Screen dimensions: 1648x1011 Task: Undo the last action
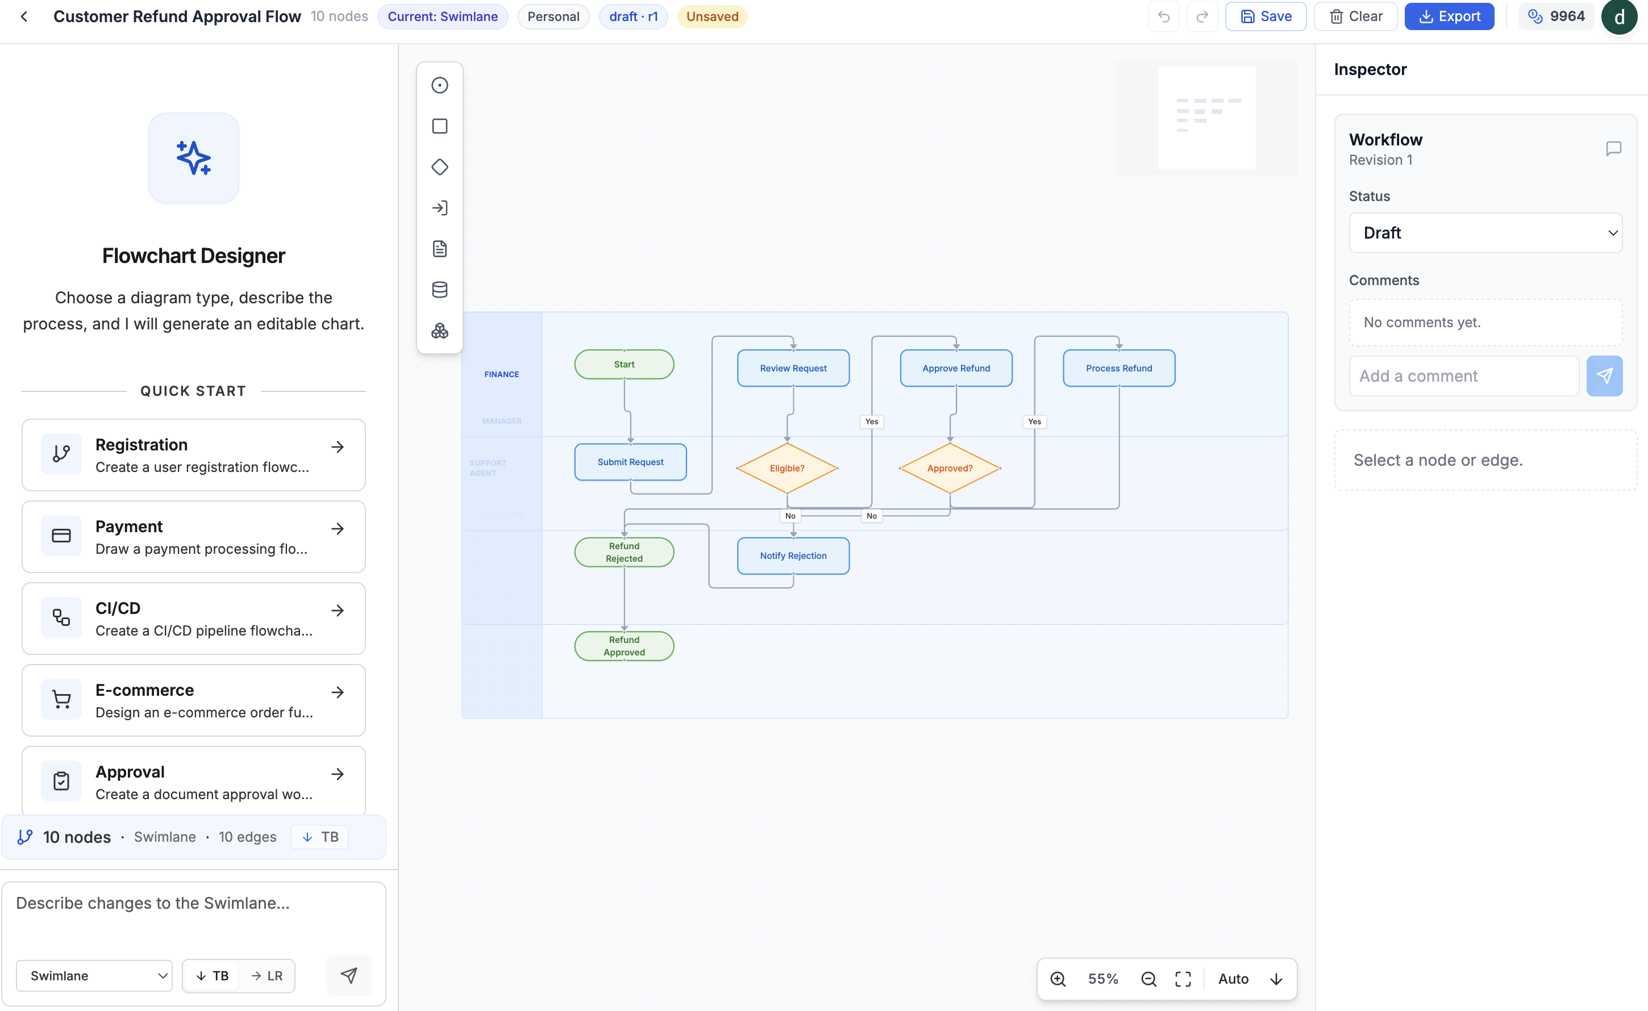[x=1164, y=16]
